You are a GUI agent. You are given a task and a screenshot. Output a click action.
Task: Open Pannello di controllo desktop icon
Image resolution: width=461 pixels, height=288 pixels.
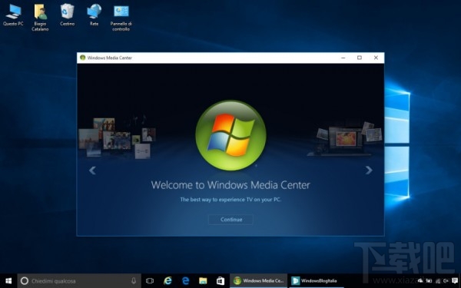point(121,18)
